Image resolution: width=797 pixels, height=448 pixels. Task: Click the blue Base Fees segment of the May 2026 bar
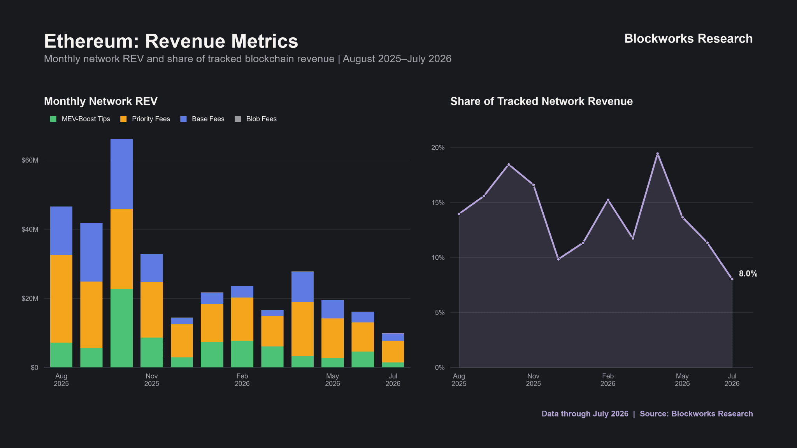coord(332,309)
